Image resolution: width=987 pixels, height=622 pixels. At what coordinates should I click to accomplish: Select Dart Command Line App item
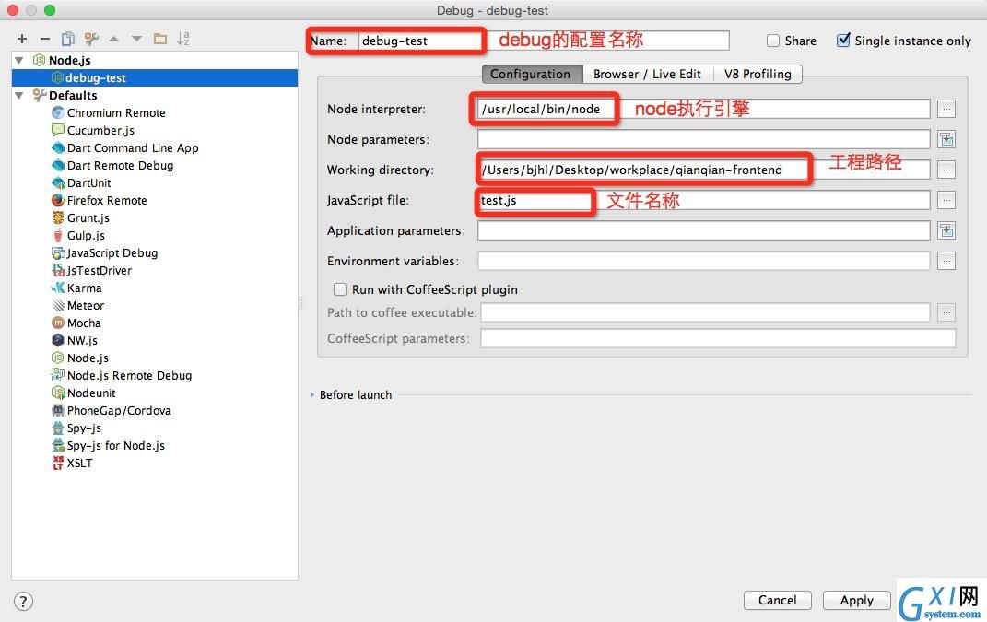[133, 148]
